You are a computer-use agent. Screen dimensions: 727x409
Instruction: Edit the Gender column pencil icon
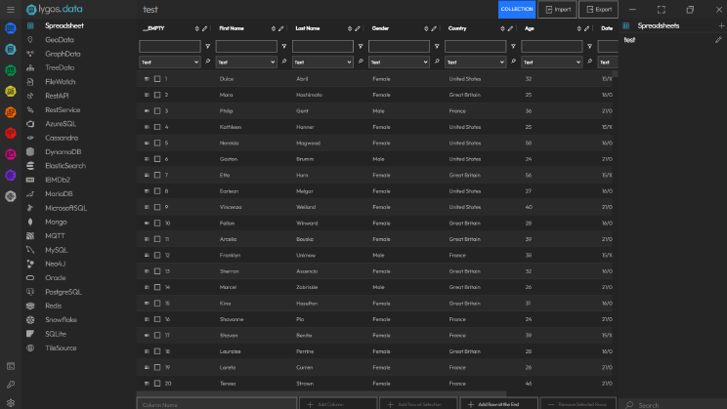pyautogui.click(x=434, y=28)
